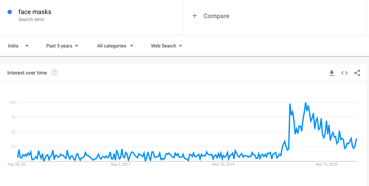Expand the Past 5 years time range

point(62,46)
